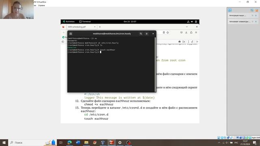Show hidden system tray icons chevron

(219, 142)
